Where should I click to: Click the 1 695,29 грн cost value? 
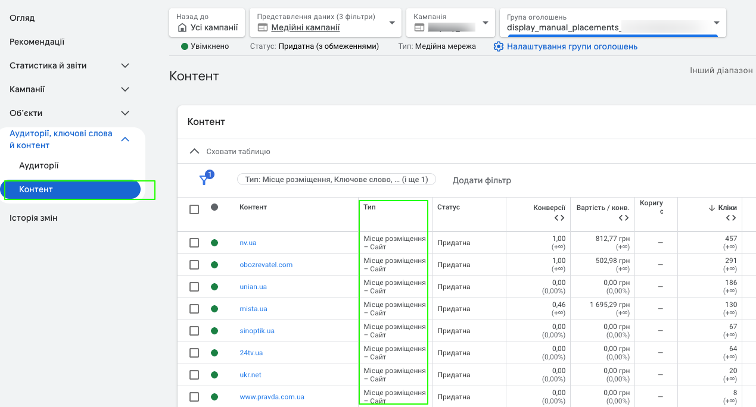coord(609,305)
